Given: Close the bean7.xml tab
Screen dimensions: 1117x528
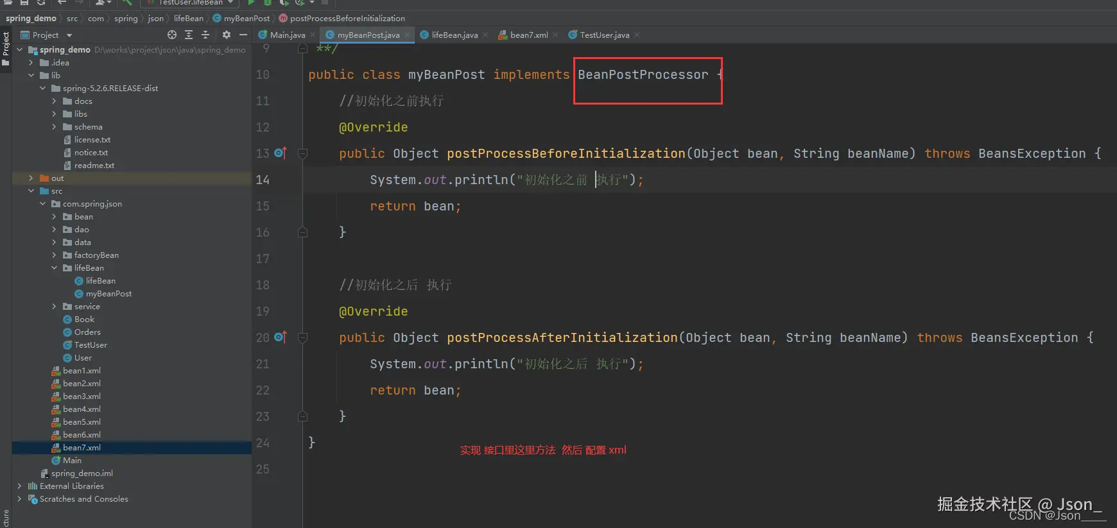Looking at the screenshot, I should (555, 35).
